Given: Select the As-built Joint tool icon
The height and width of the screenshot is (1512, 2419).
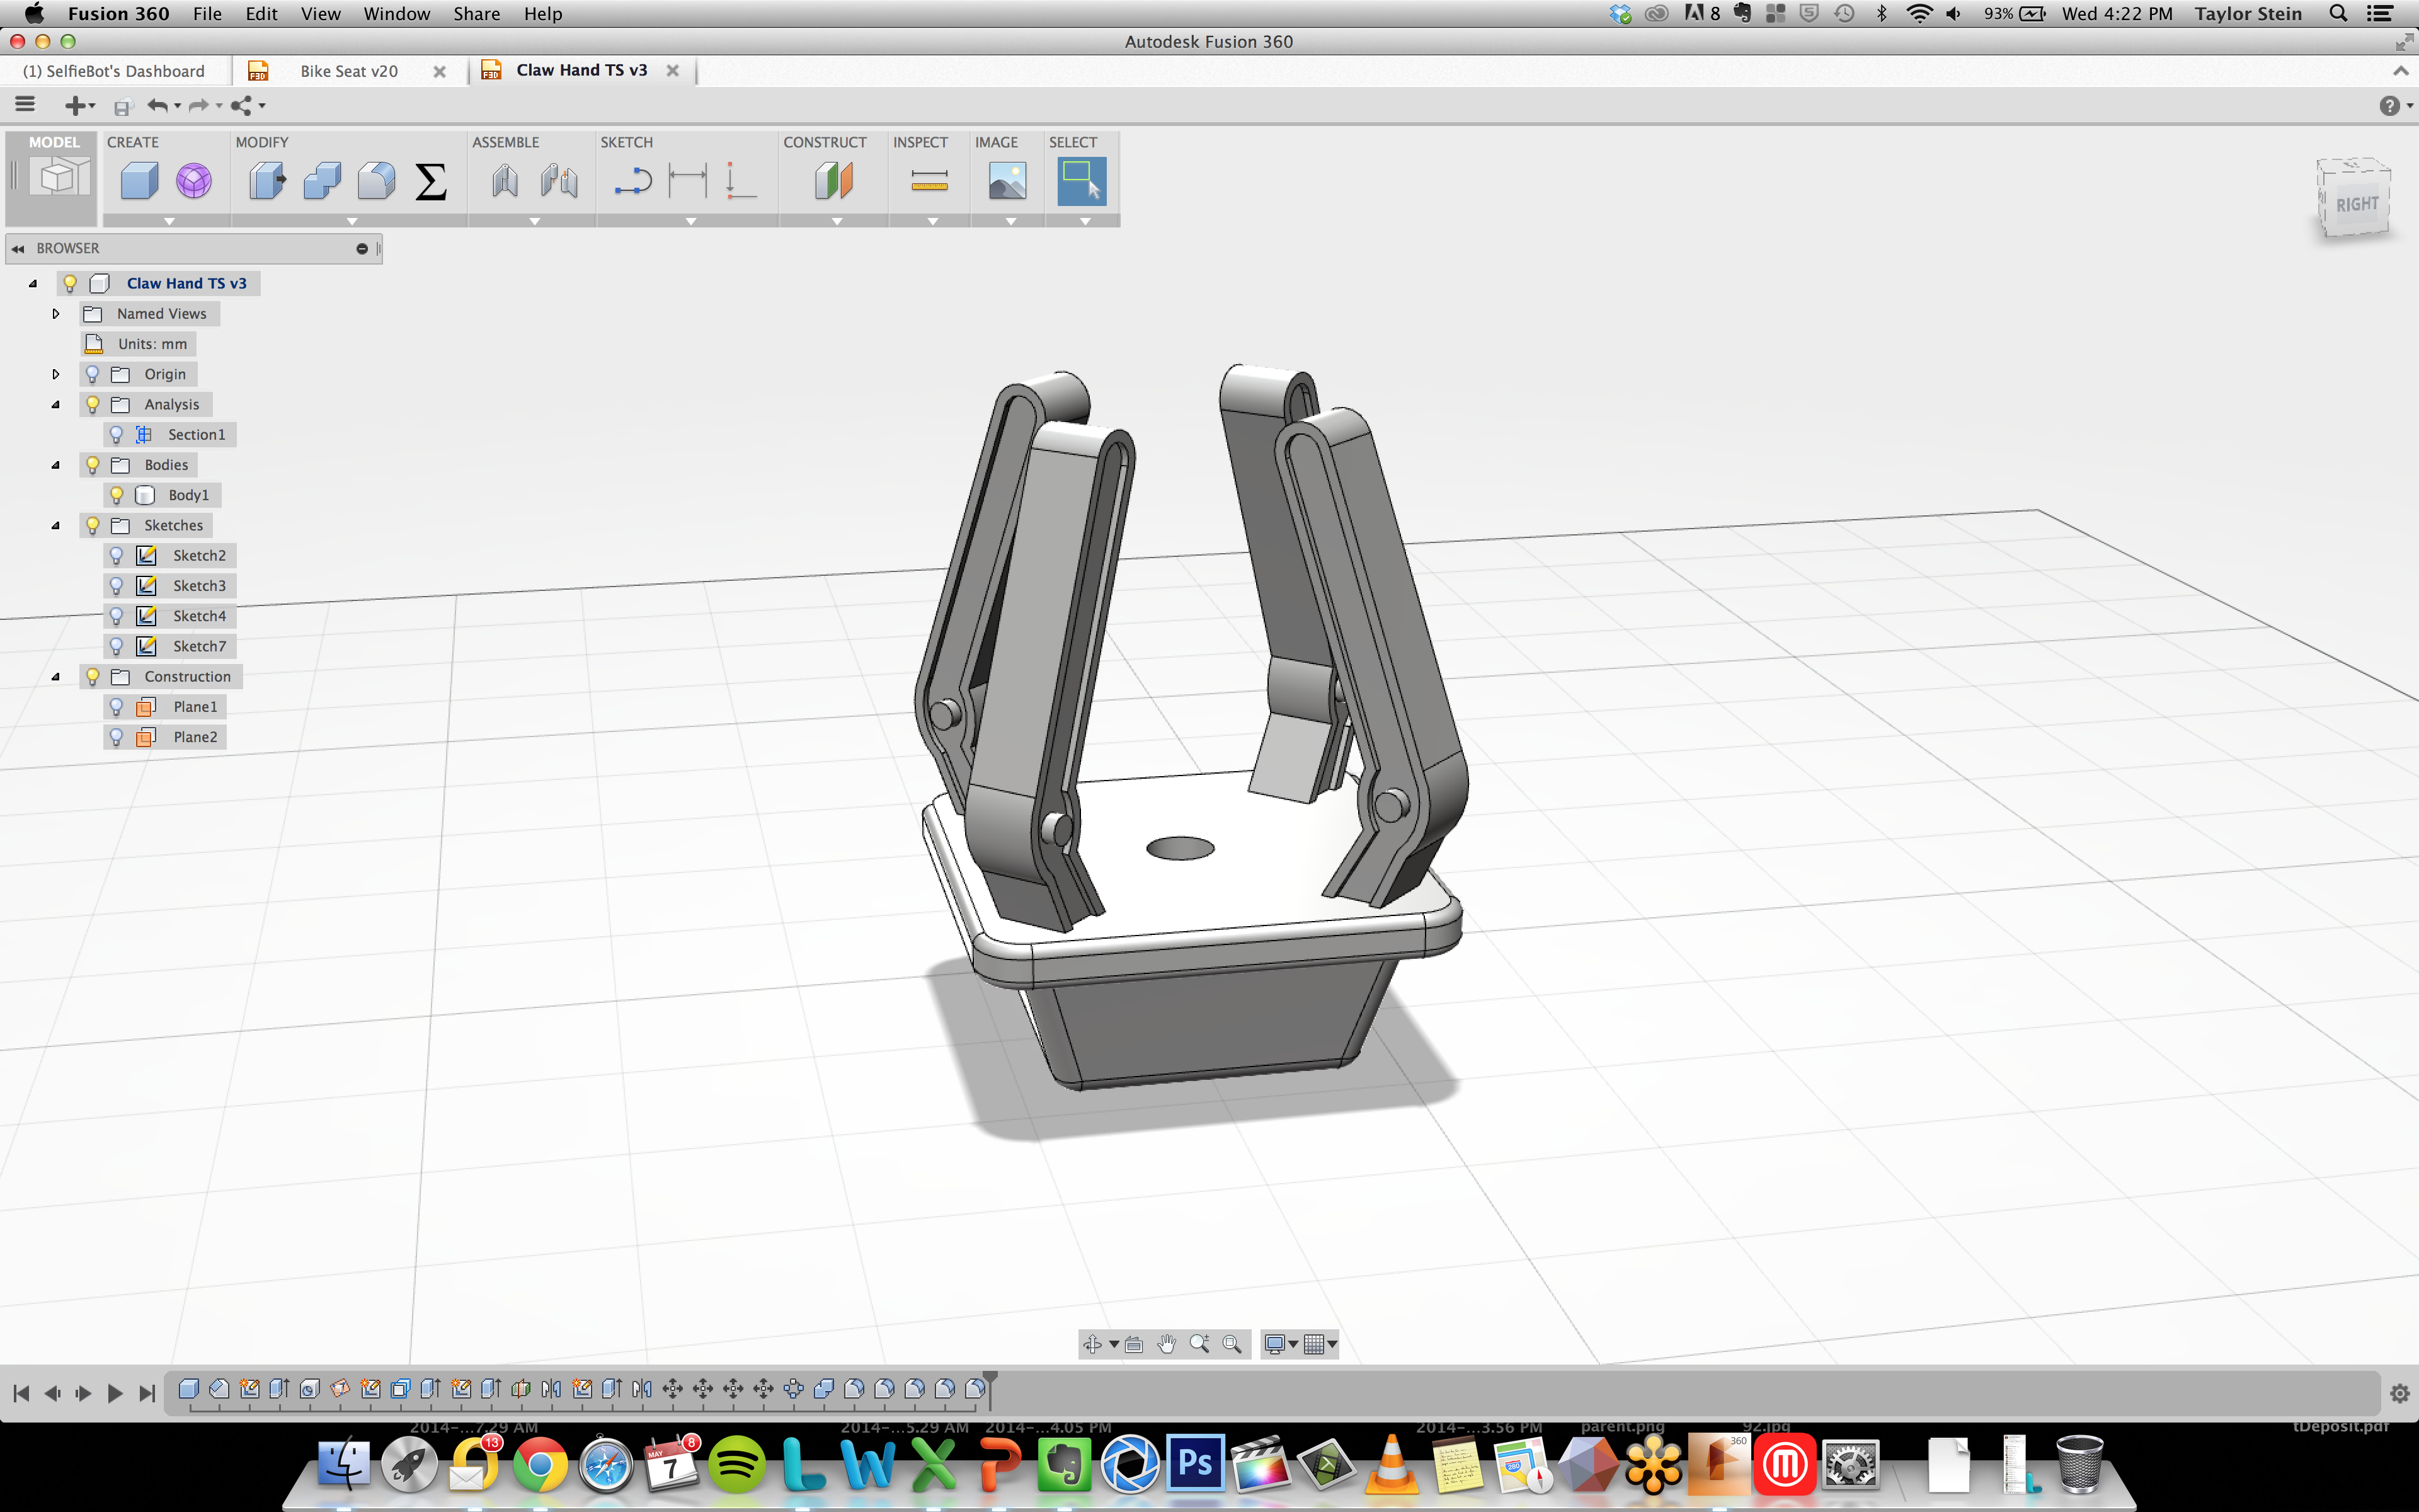Looking at the screenshot, I should point(560,181).
